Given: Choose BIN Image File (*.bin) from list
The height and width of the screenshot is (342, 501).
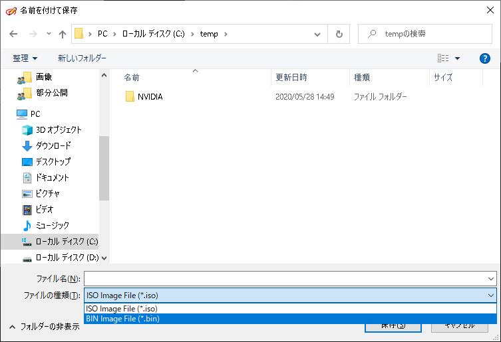Looking at the screenshot, I should [291, 318].
